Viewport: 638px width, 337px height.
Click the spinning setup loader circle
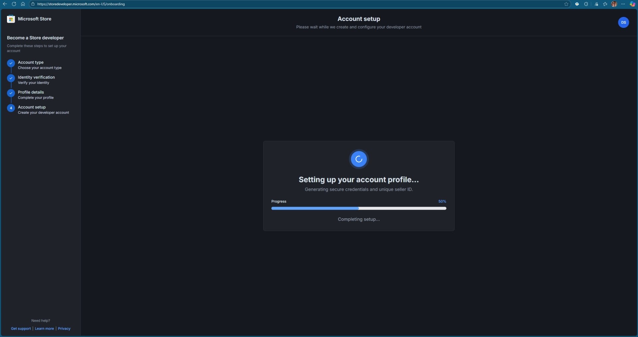tap(359, 159)
